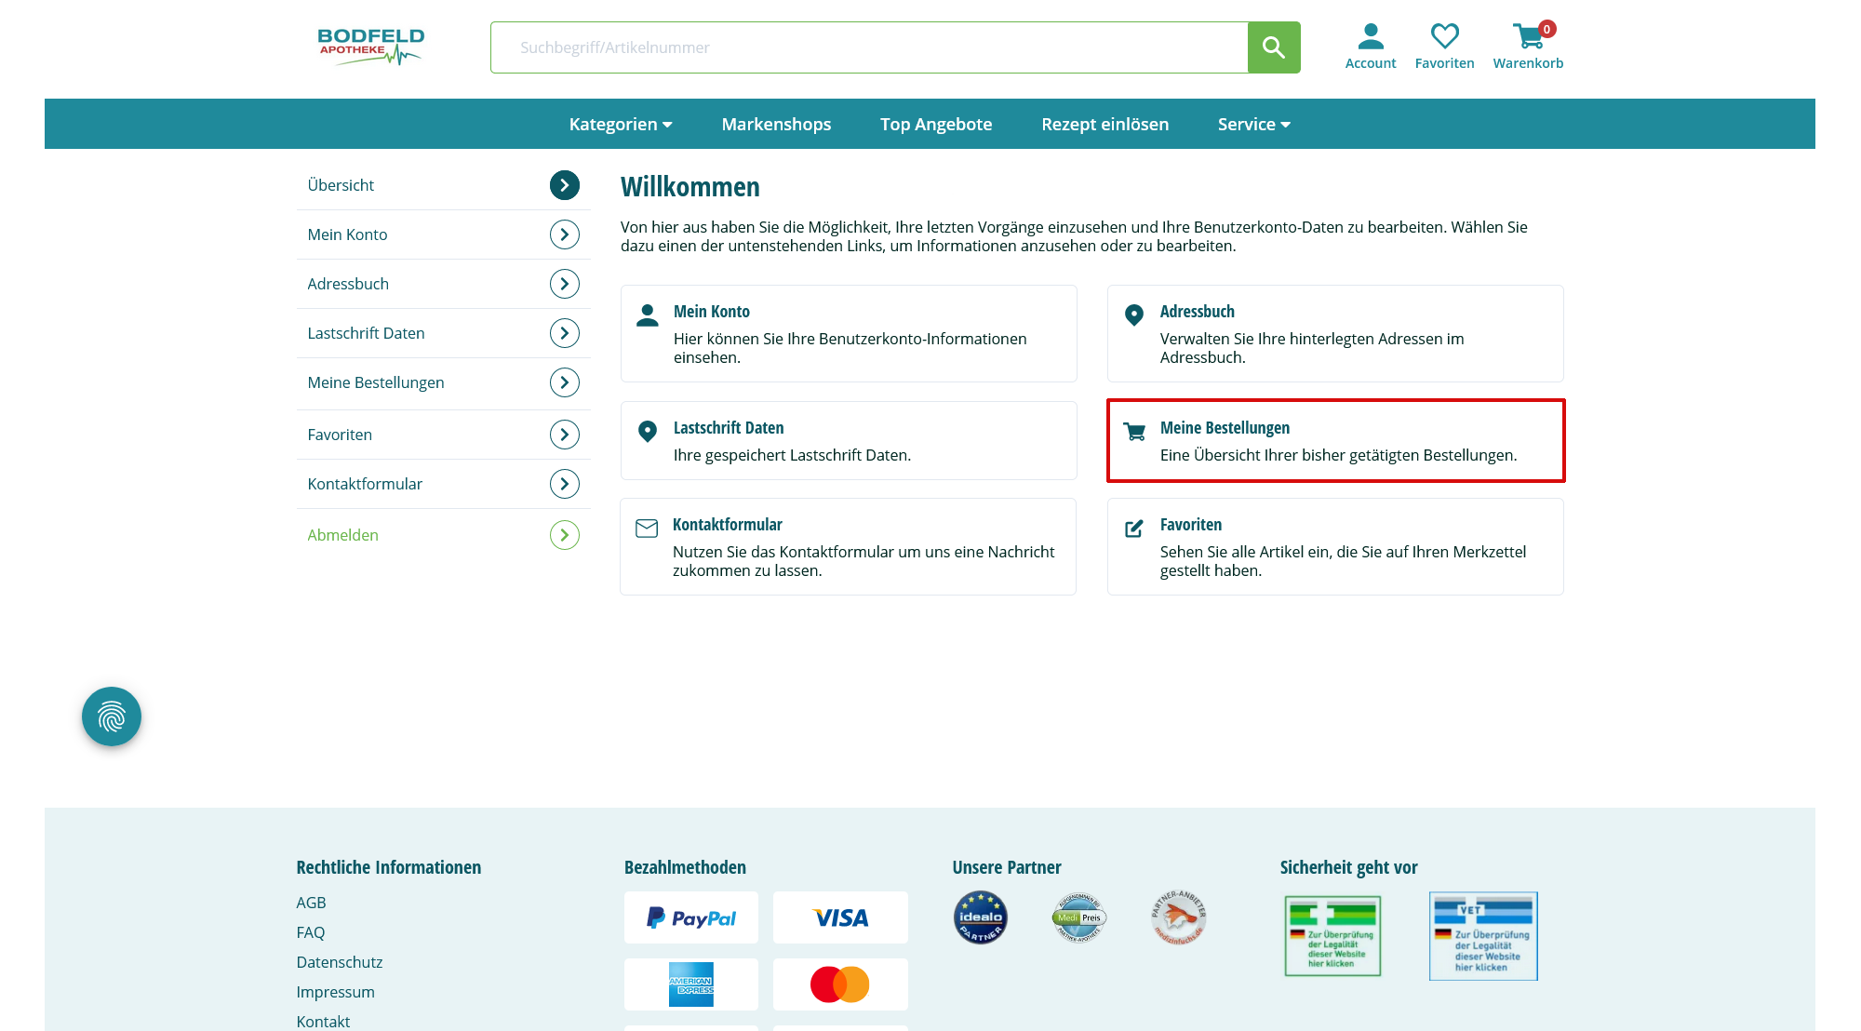Click the green search magnifier button

pos(1273,47)
